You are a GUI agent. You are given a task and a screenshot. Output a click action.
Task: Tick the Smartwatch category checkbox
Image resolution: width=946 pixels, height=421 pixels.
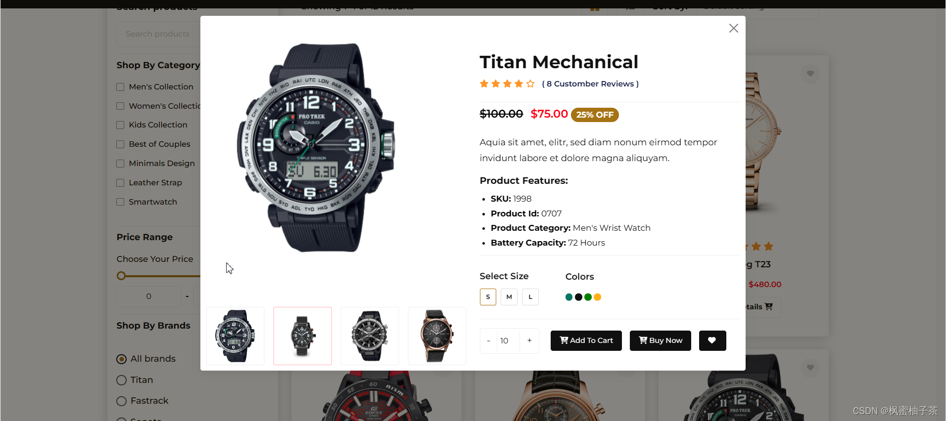[x=120, y=202]
